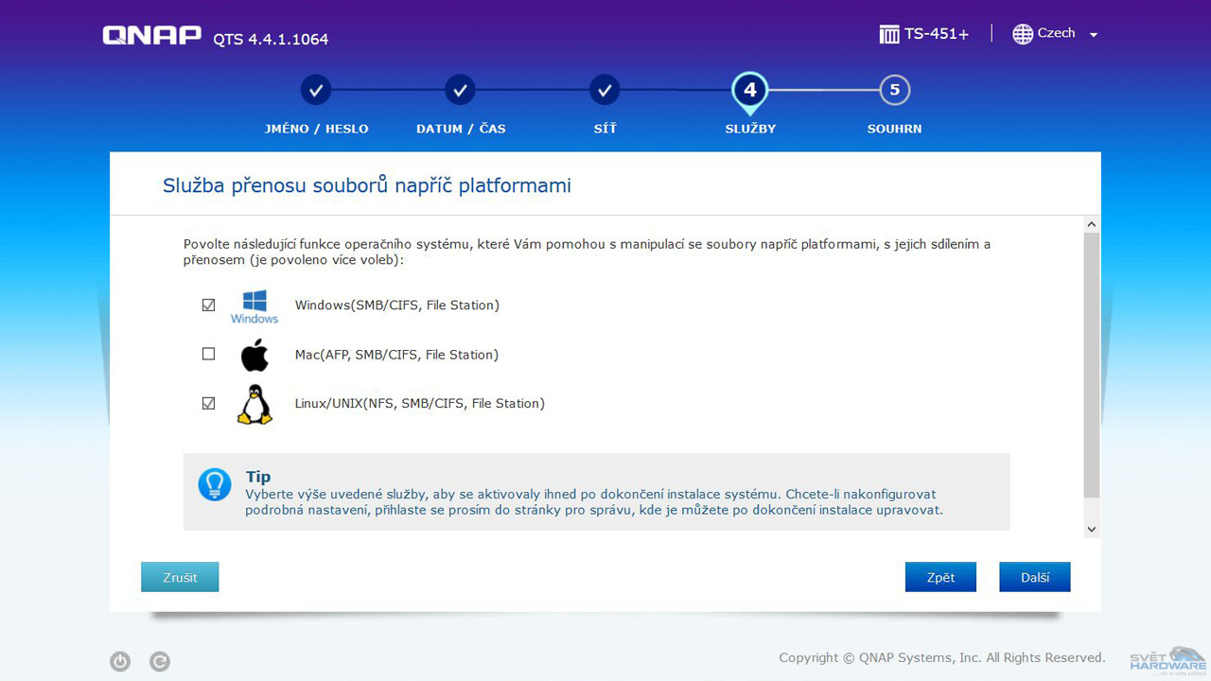Click the Další button
This screenshot has width=1211, height=681.
tap(1034, 576)
